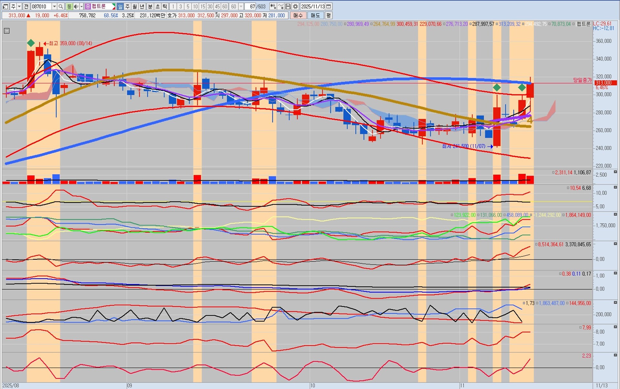Click the 313,000 current price tag on axis
620x389 pixels.
(x=605, y=83)
